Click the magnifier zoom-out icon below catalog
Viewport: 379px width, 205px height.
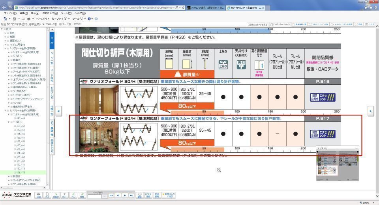click(218, 170)
